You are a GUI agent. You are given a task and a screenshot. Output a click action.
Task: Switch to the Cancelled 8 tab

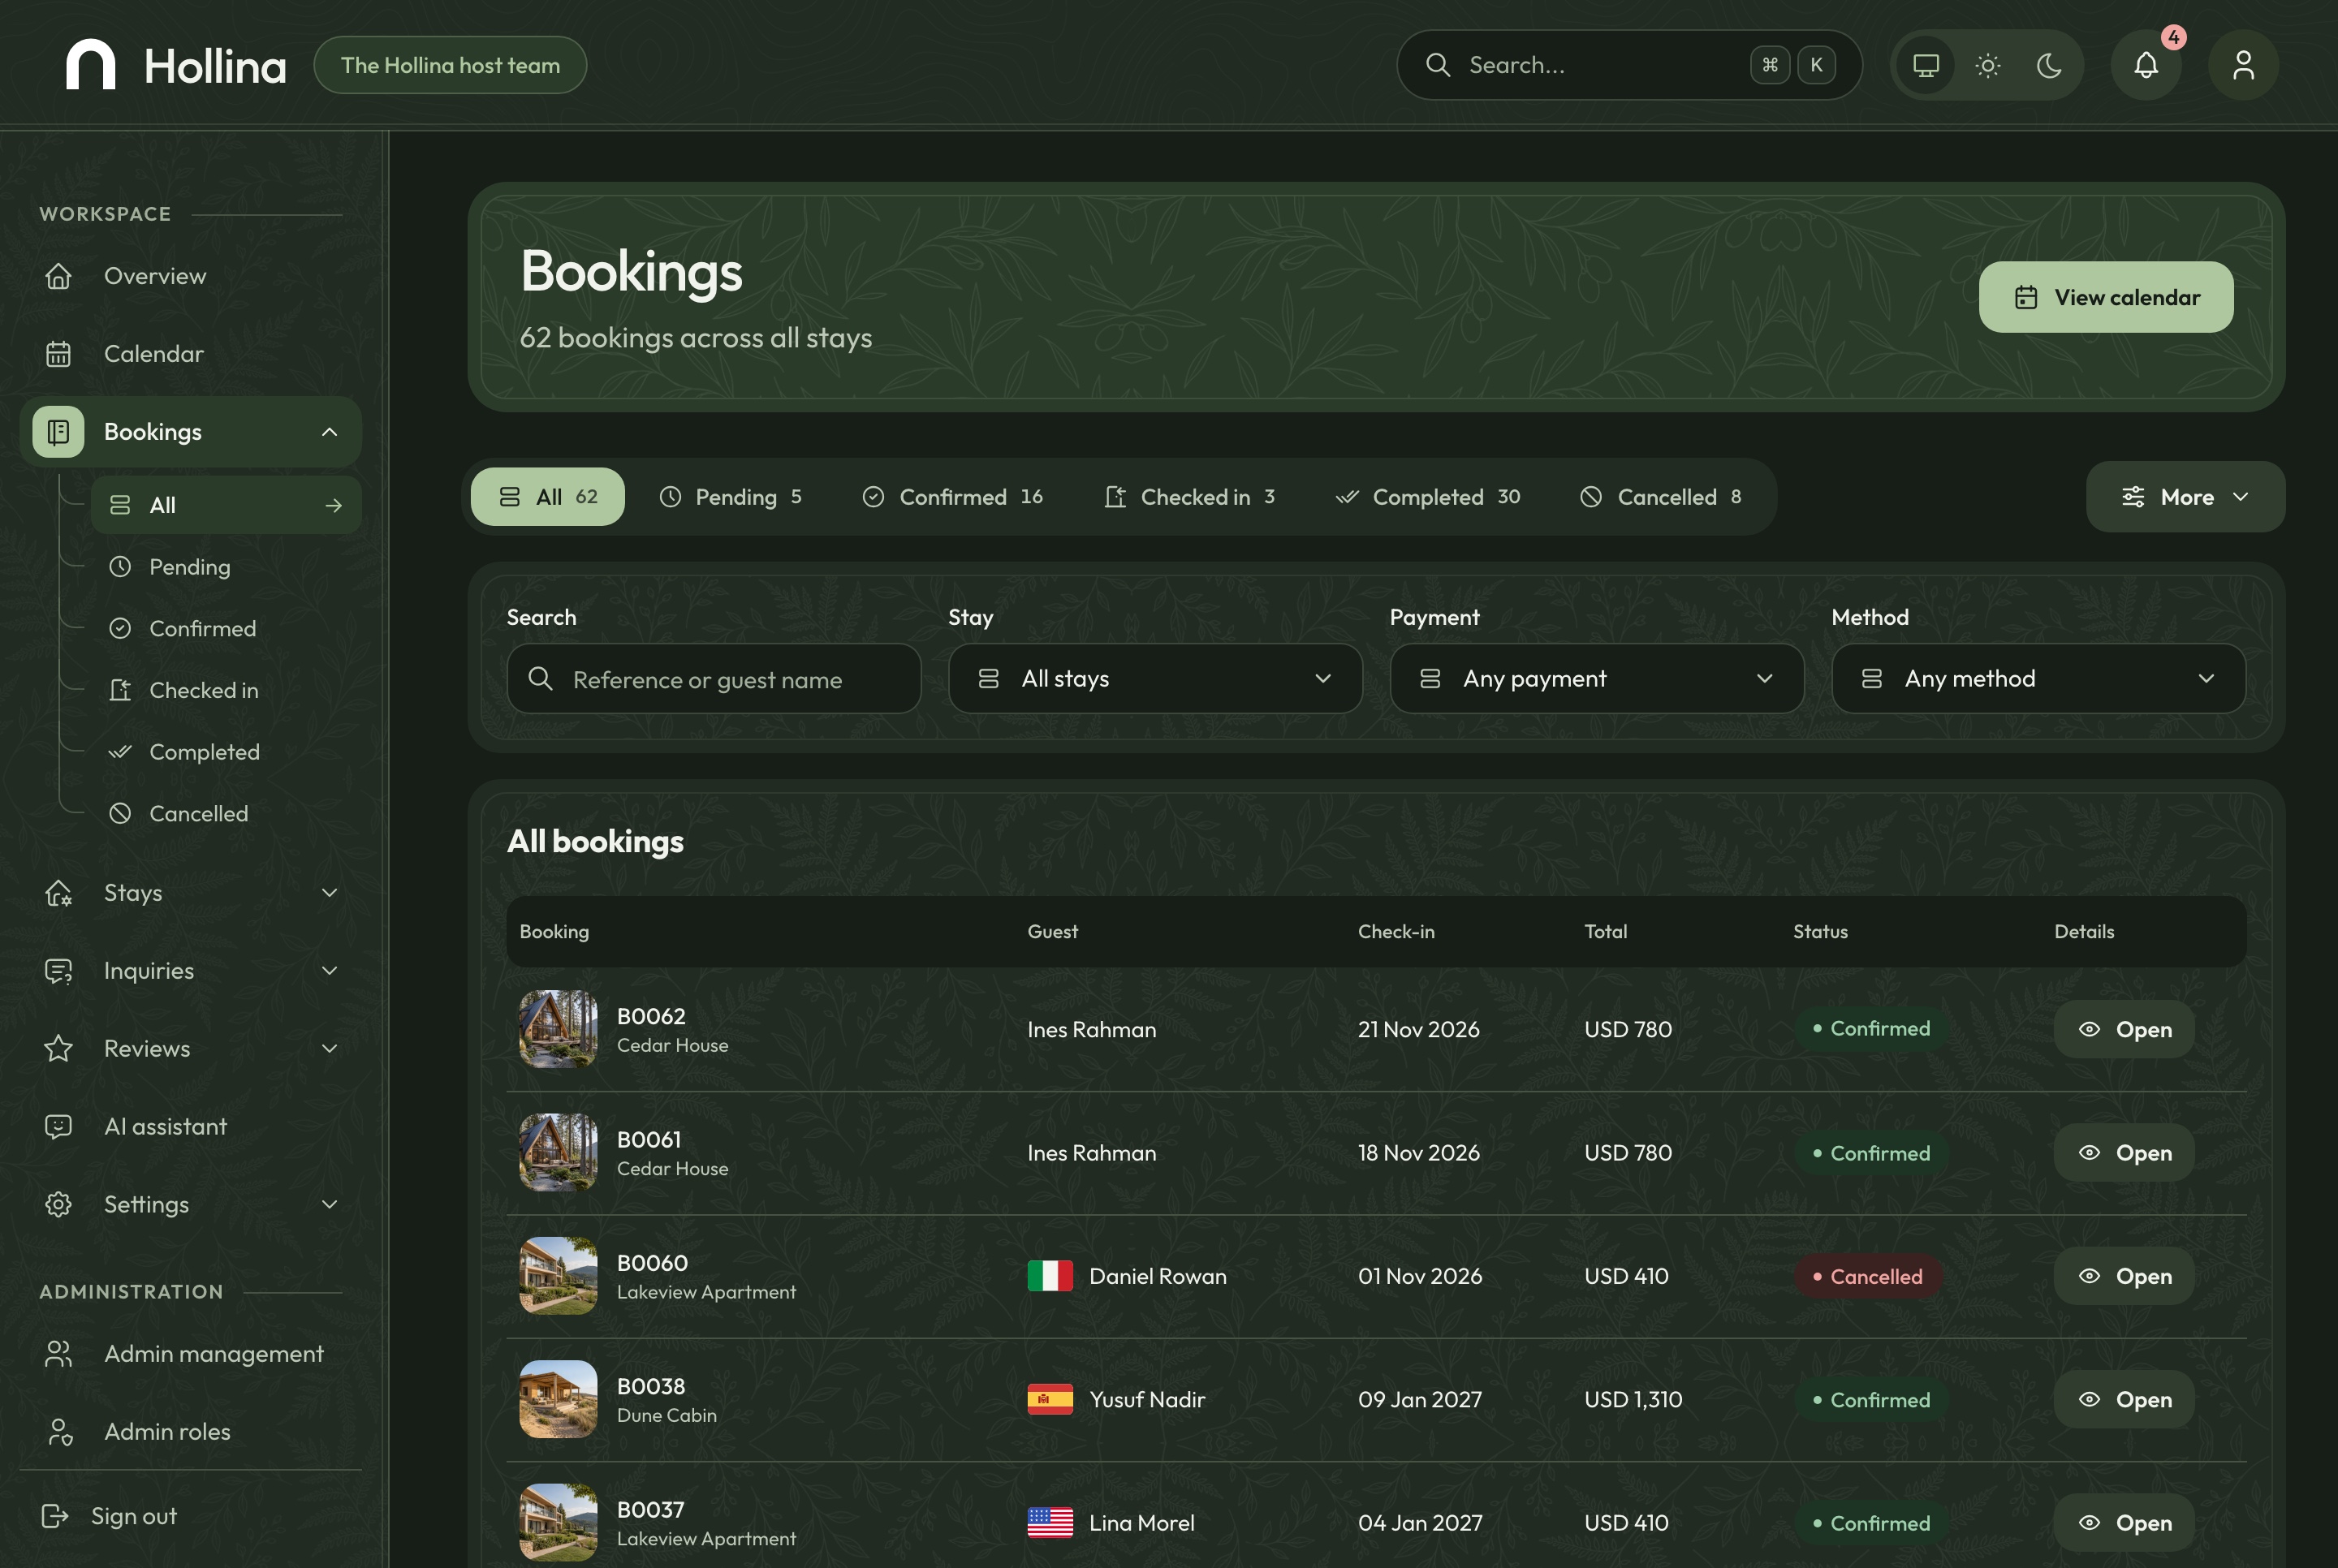[x=1661, y=497]
